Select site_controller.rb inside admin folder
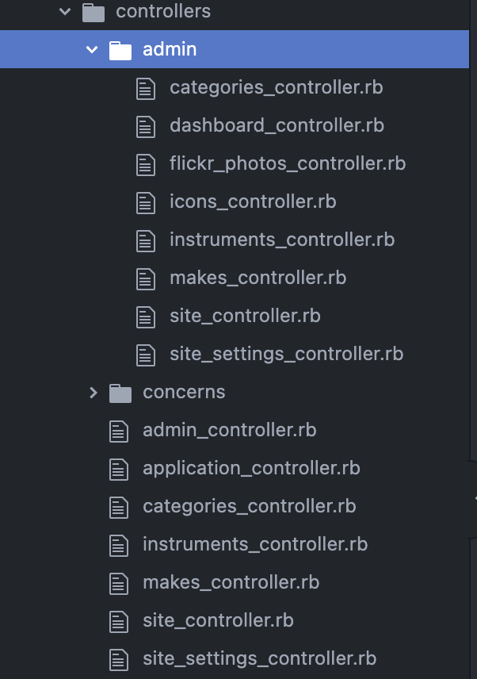 (x=245, y=316)
